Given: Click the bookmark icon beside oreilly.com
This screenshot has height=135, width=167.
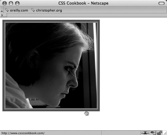Looking at the screenshot, I should click(7, 10).
